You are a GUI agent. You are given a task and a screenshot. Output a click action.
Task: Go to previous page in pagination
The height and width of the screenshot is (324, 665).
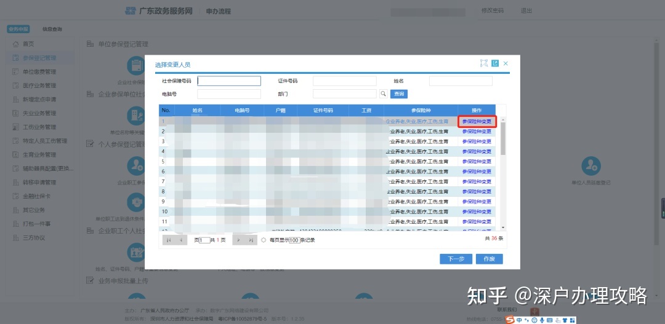point(181,240)
